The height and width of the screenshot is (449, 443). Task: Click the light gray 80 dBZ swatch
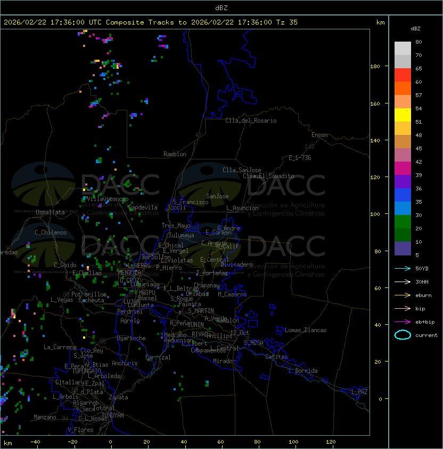(x=403, y=49)
